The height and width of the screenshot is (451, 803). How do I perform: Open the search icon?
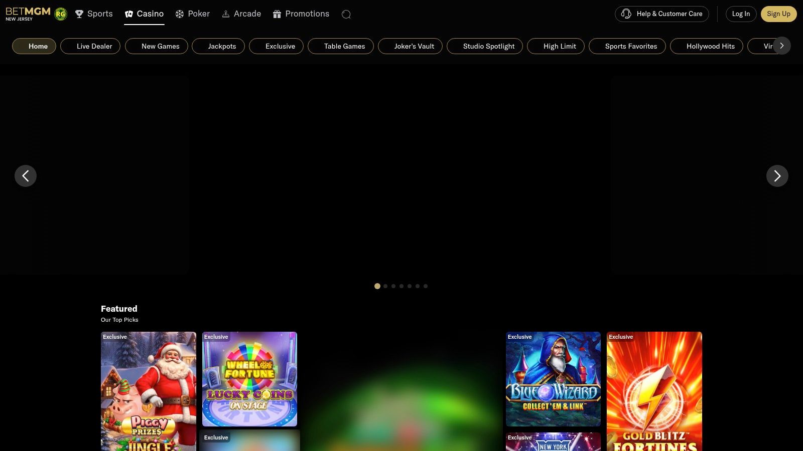click(x=346, y=14)
